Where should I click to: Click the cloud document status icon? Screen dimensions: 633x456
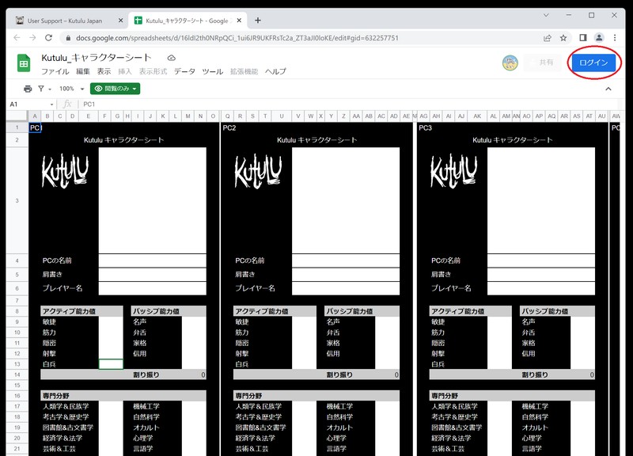pyautogui.click(x=172, y=58)
